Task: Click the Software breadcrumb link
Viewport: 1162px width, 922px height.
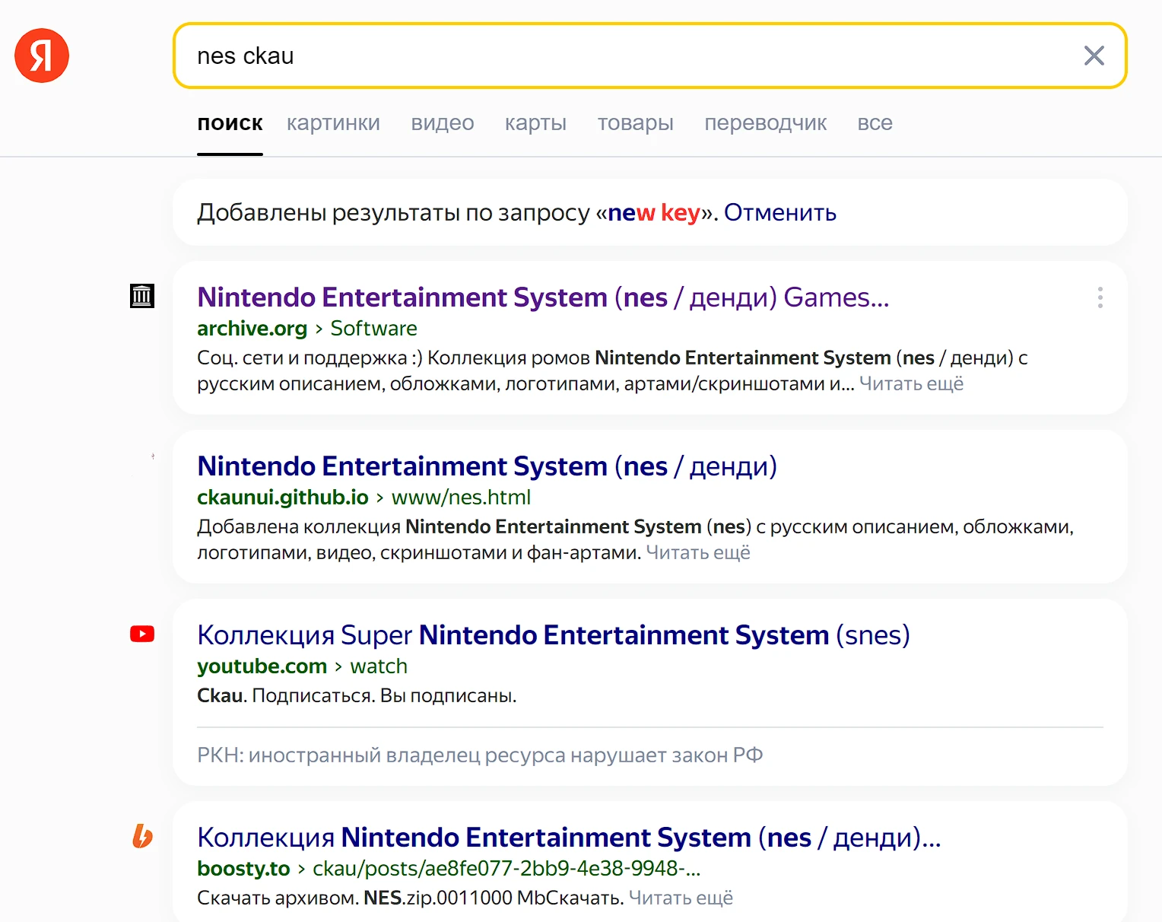Action: tap(373, 329)
